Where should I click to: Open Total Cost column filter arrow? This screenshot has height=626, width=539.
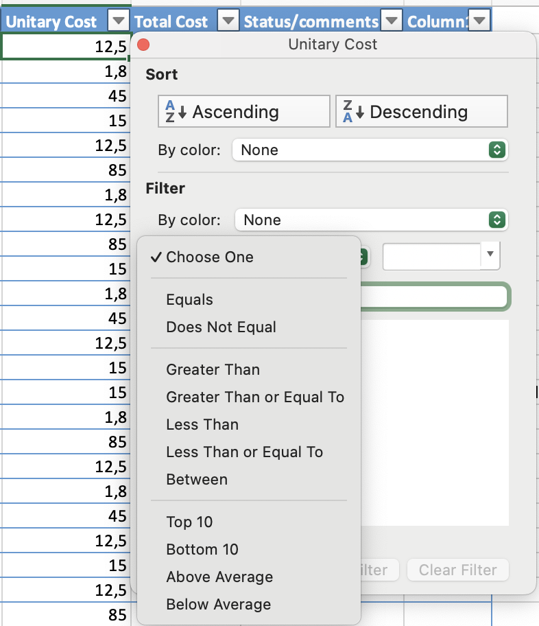228,21
